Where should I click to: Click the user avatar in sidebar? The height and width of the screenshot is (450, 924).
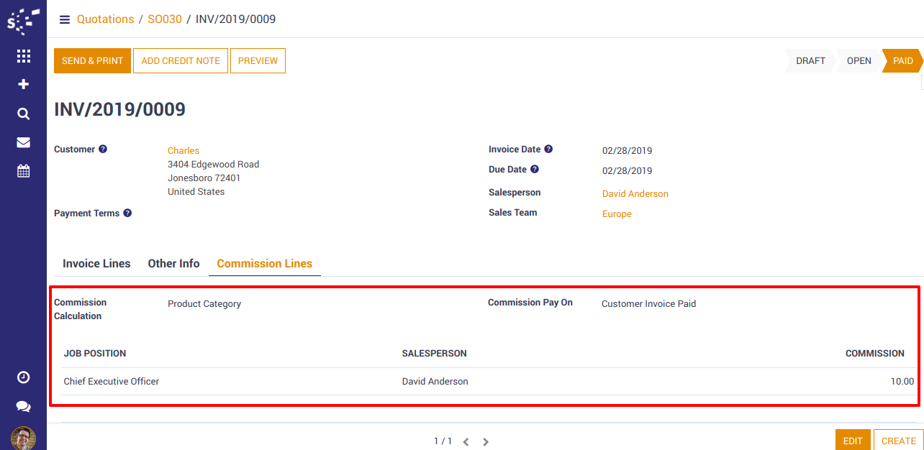point(23,438)
